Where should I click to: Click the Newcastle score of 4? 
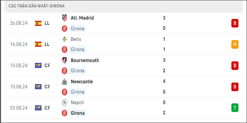[164, 81]
